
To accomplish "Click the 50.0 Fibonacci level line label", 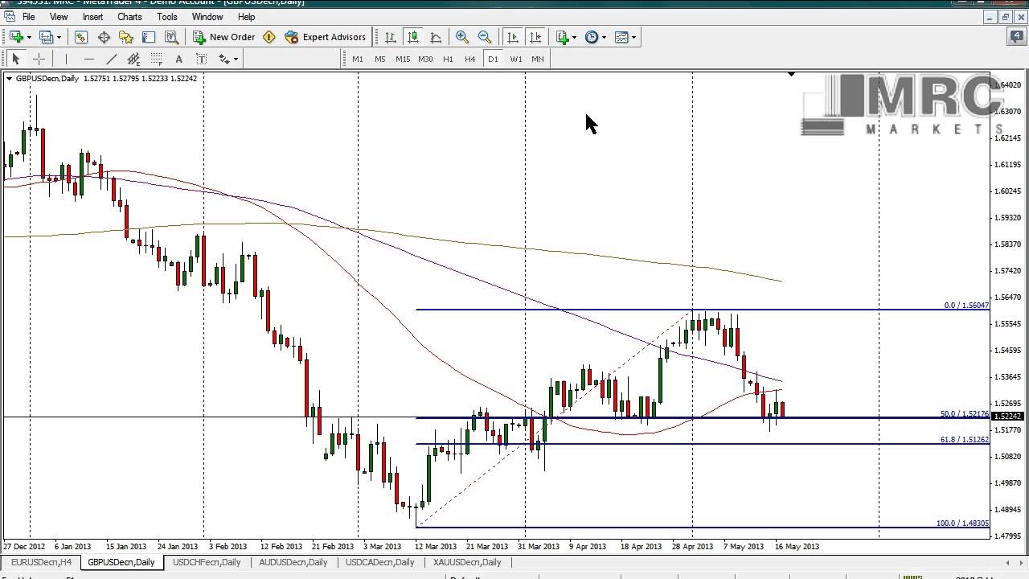I will (963, 414).
